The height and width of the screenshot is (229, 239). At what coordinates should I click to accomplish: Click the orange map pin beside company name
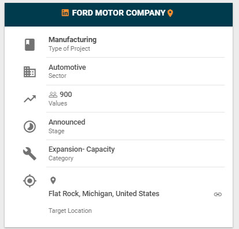[x=170, y=13]
